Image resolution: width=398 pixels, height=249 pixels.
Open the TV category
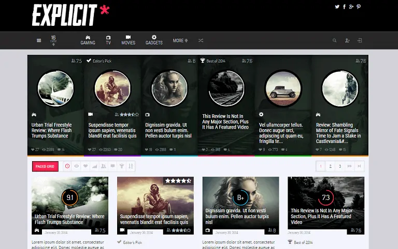pyautogui.click(x=108, y=40)
